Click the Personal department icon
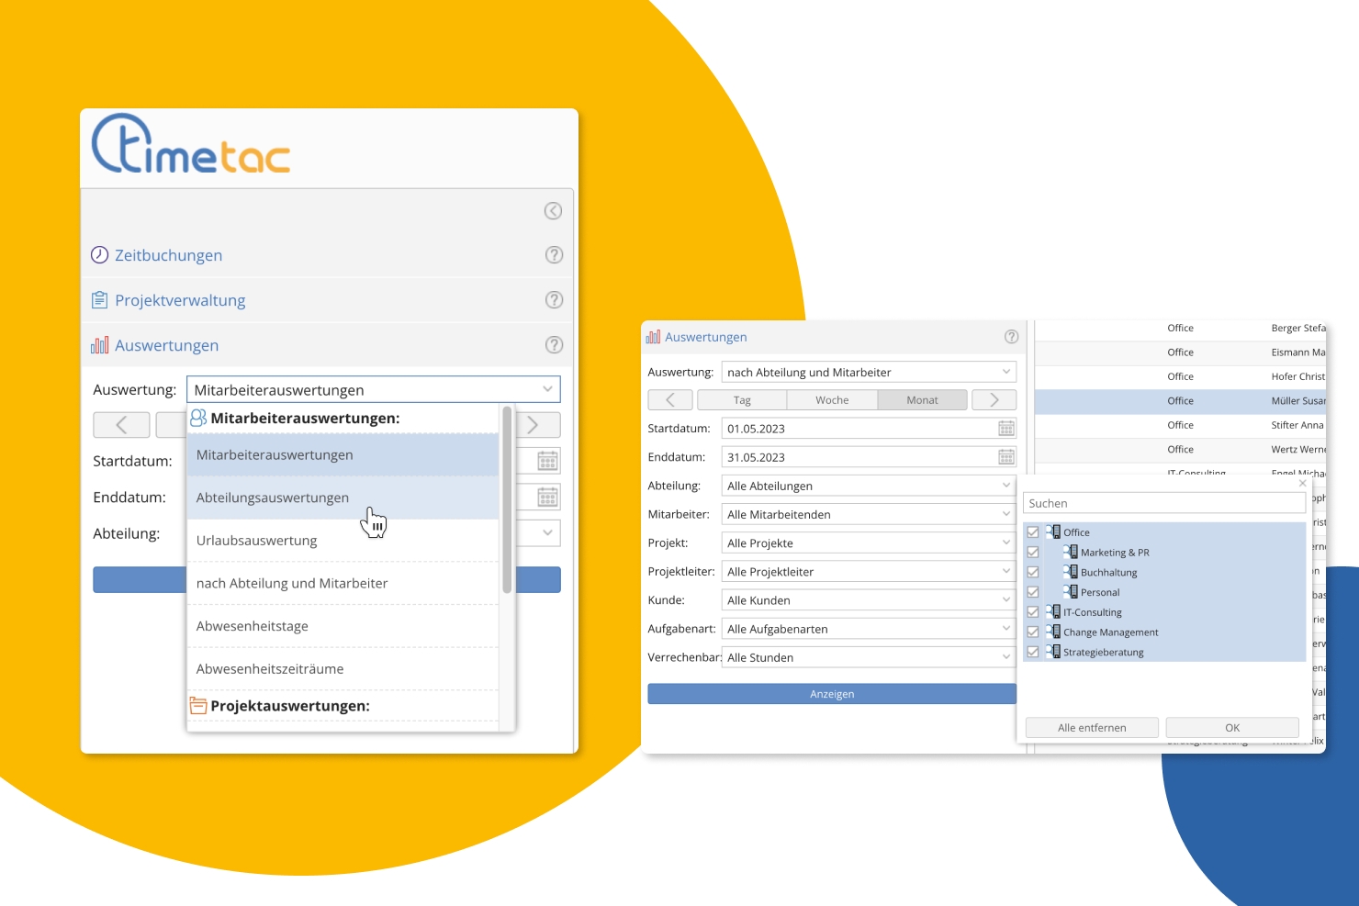The height and width of the screenshot is (906, 1359). click(x=1071, y=592)
